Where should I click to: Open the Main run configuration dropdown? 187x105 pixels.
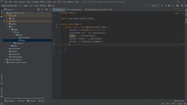click(x=154, y=6)
